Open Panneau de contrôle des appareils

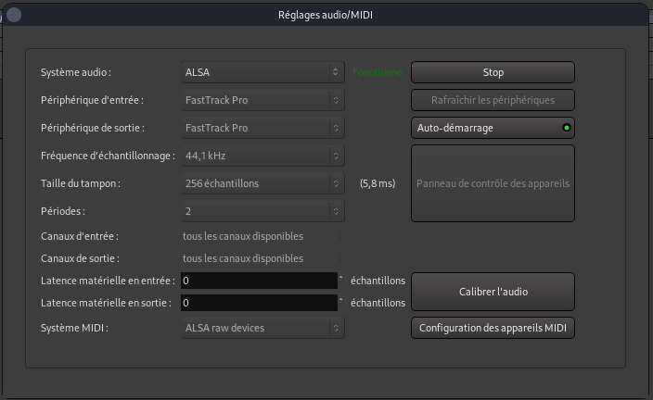tap(493, 183)
